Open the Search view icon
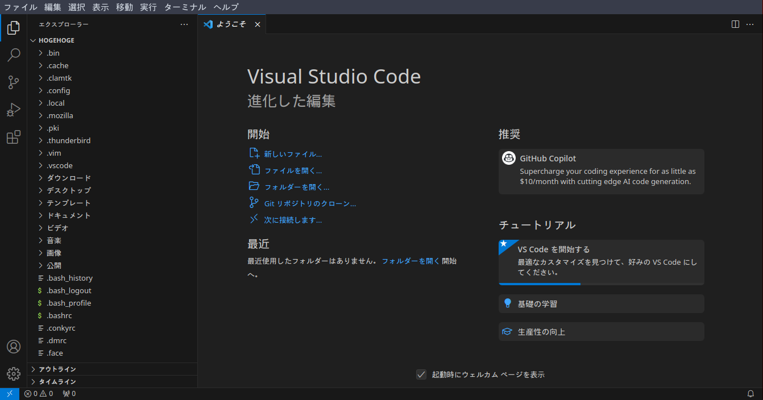763x400 pixels. pos(14,55)
